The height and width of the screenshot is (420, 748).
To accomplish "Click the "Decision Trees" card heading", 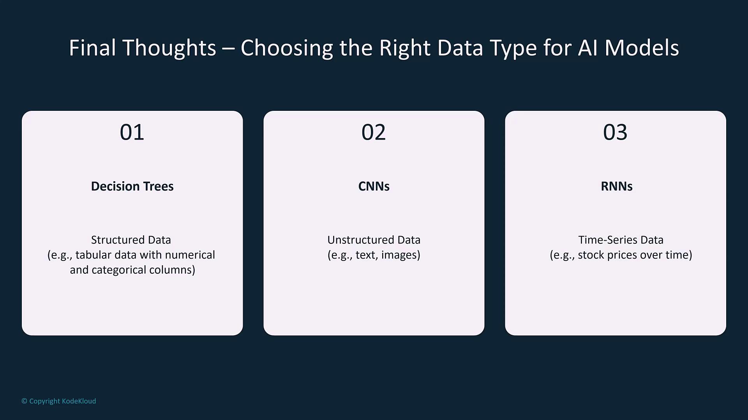I will (132, 186).
